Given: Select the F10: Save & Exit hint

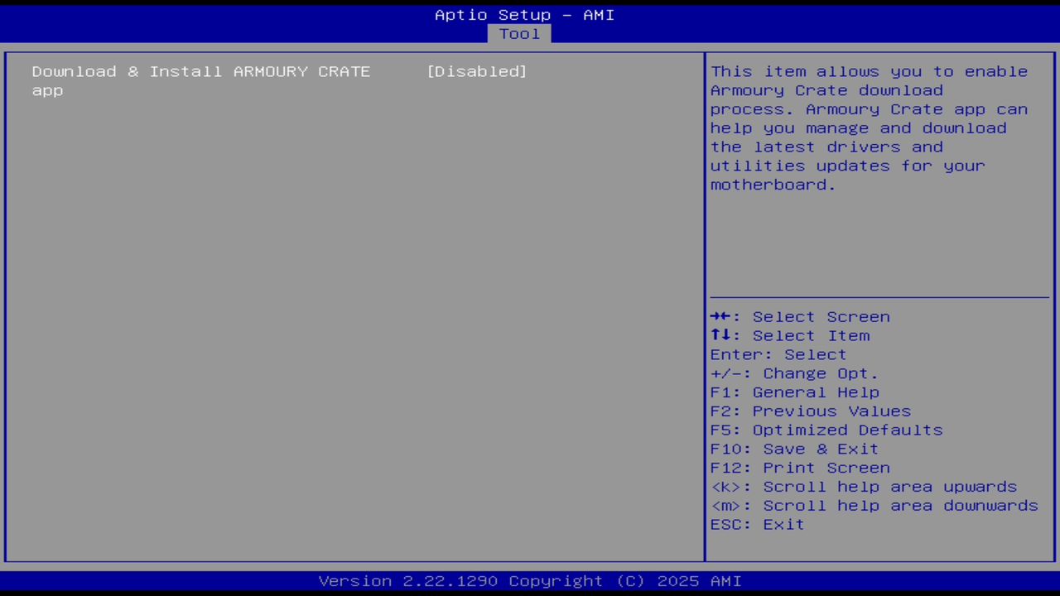Looking at the screenshot, I should click(793, 448).
